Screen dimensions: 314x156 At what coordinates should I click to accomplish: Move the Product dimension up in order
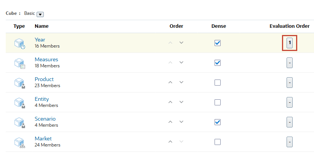click(171, 82)
